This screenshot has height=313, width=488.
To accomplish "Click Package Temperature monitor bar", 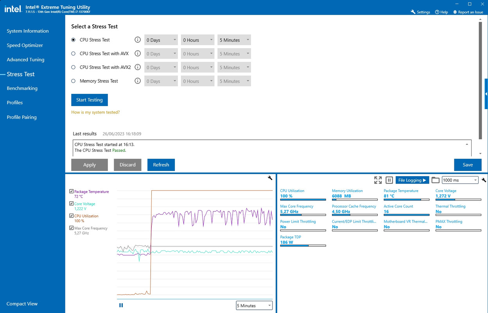I will [406, 200].
